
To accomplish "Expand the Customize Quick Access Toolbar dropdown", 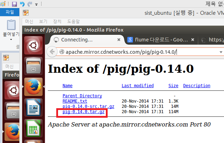I will [36, 5].
